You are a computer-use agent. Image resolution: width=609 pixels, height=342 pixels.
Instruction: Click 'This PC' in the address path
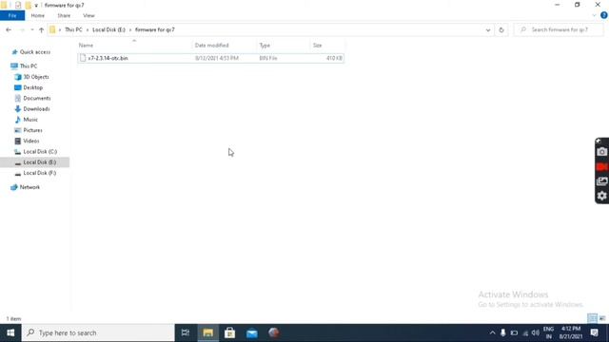point(73,29)
